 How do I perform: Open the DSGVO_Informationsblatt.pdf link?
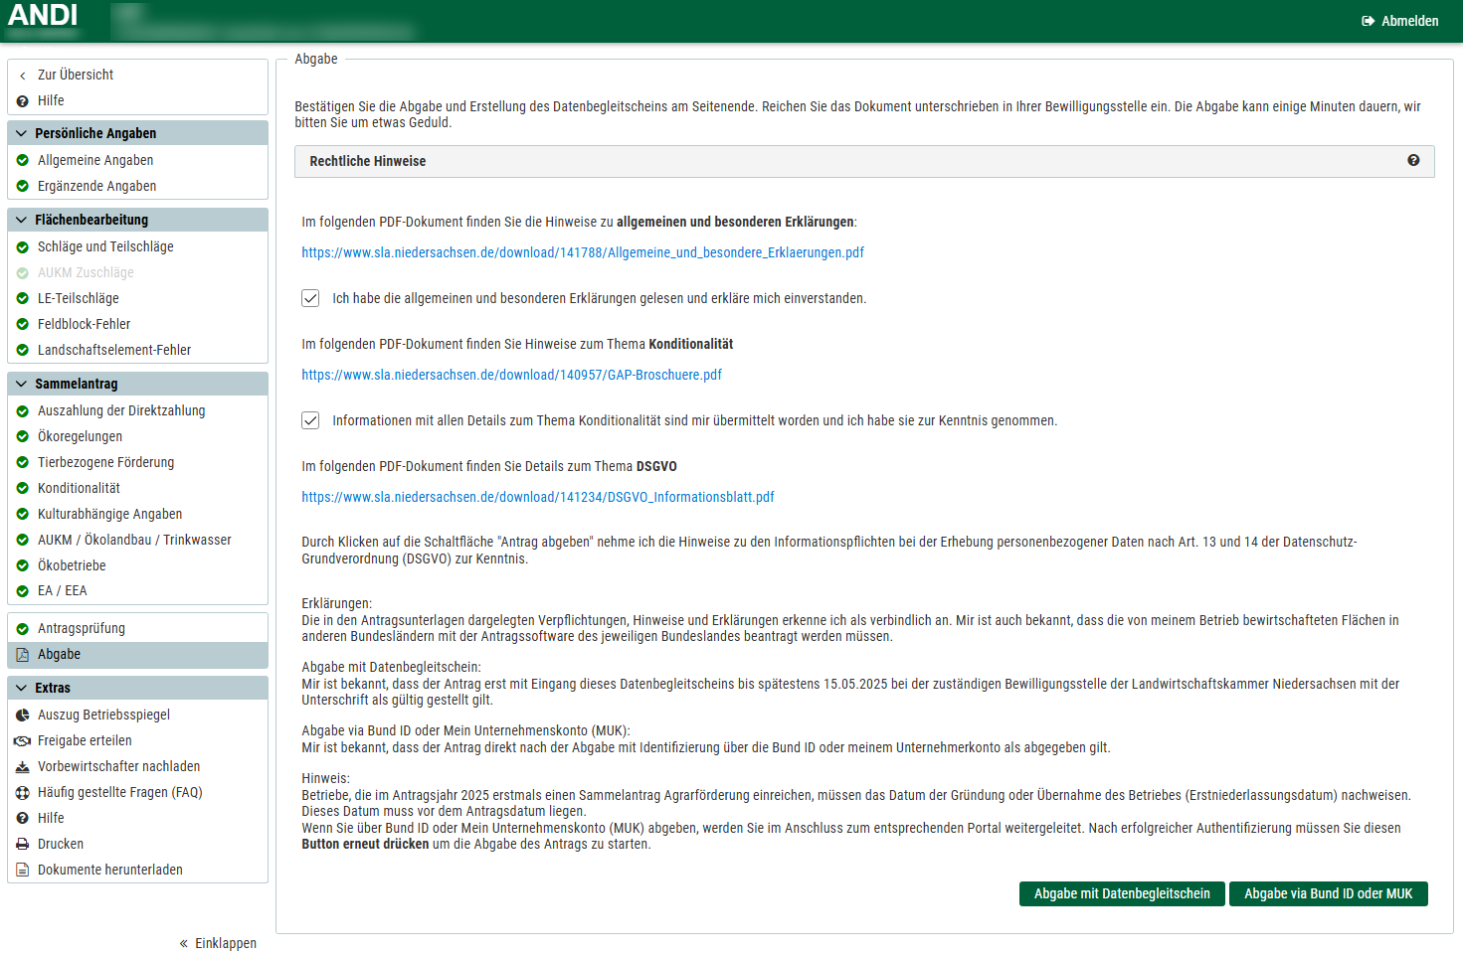pyautogui.click(x=537, y=497)
